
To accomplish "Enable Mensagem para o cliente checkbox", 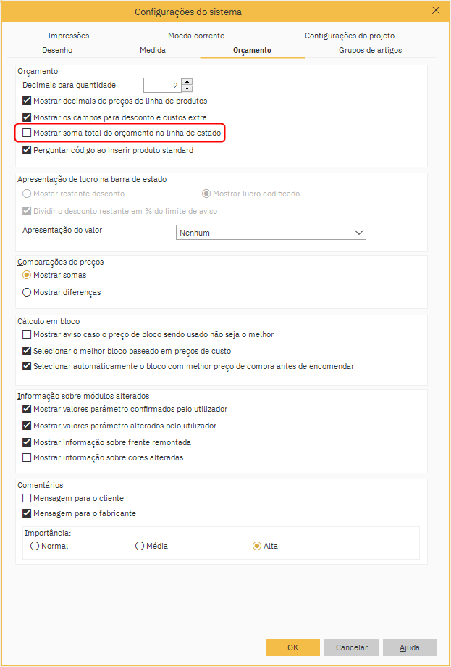I will 28,499.
